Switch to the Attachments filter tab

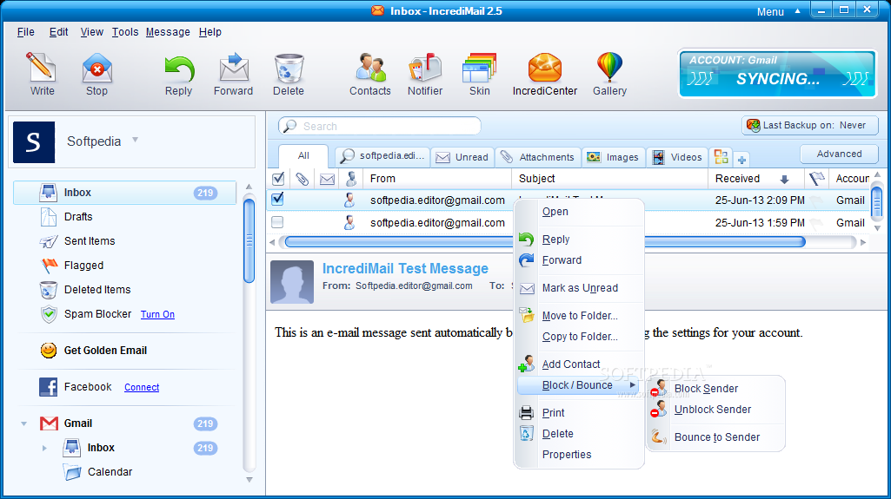(537, 157)
